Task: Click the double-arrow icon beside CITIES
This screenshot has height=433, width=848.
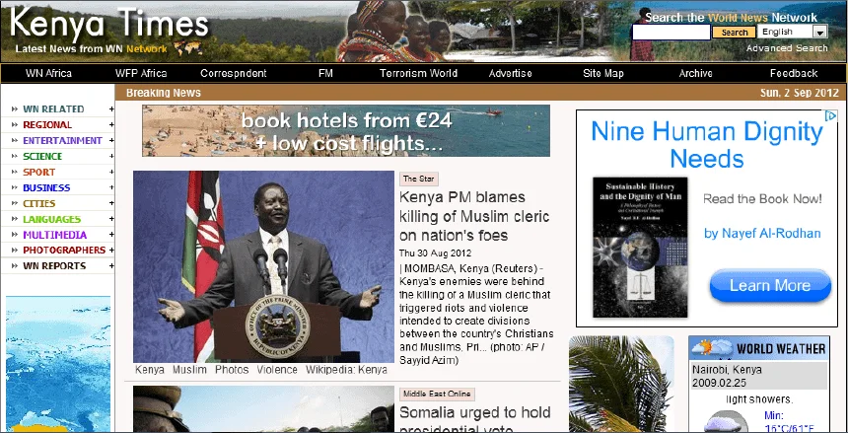Action: 14,204
